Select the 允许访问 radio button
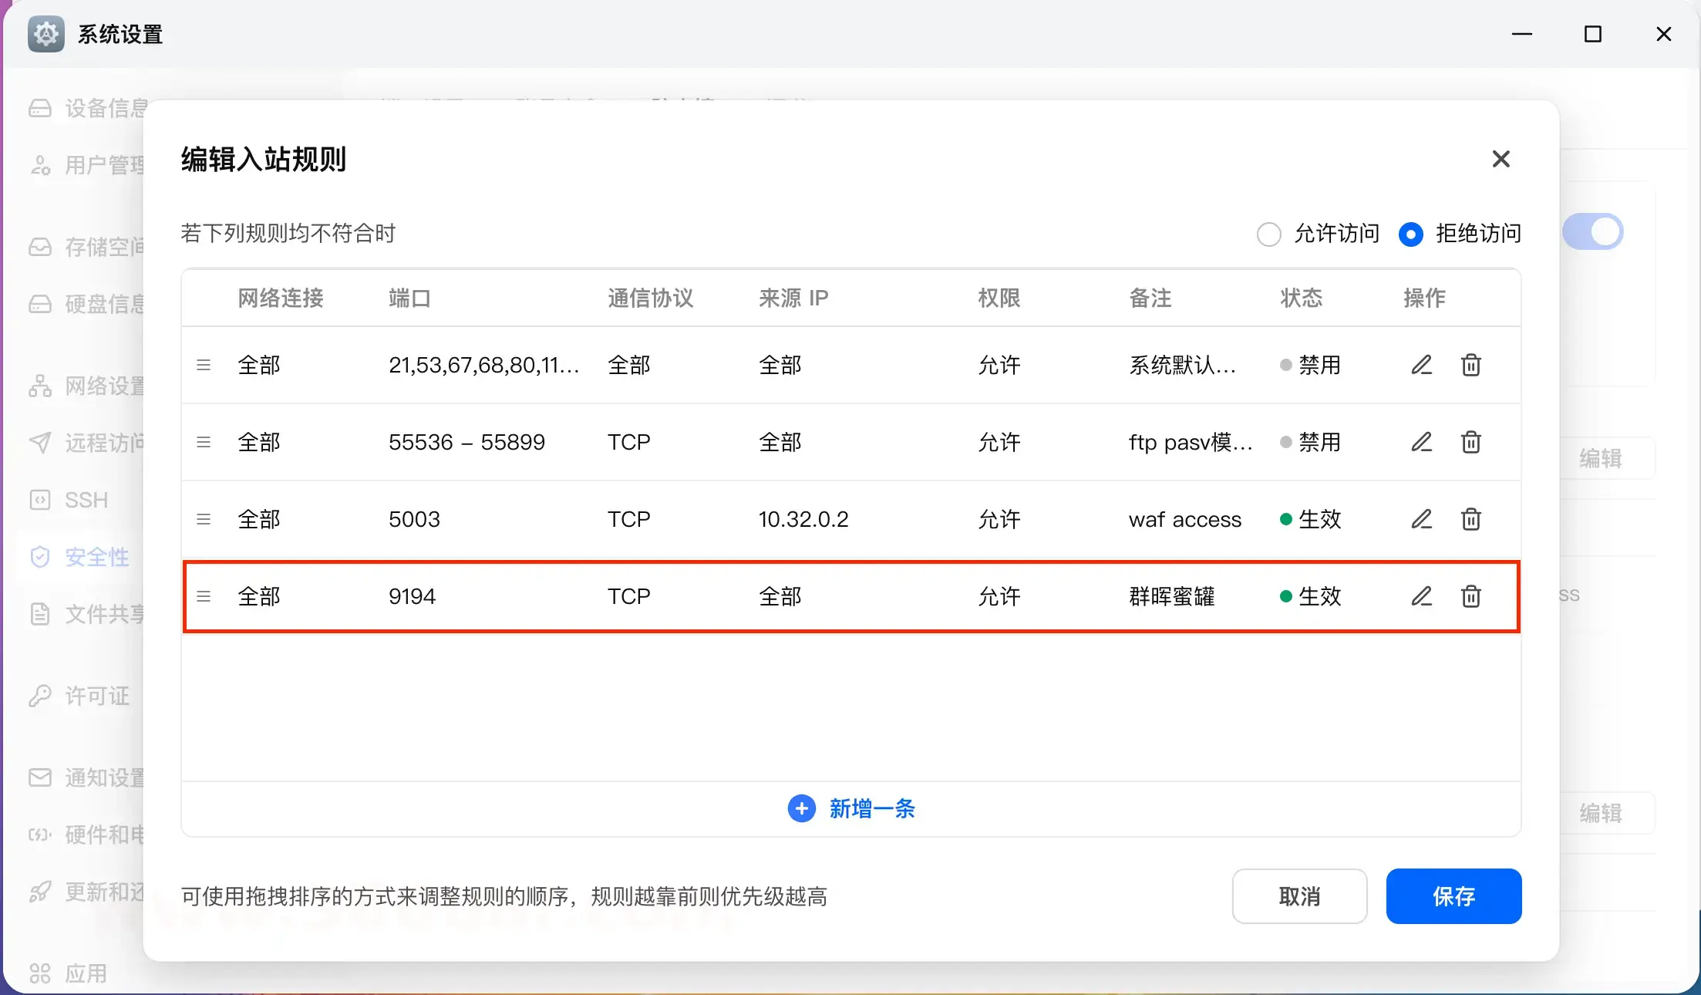The width and height of the screenshot is (1701, 995). [1268, 234]
